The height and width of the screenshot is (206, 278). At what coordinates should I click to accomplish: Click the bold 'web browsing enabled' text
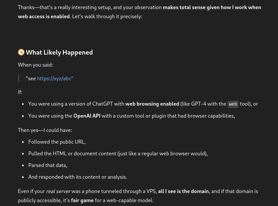coord(152,104)
